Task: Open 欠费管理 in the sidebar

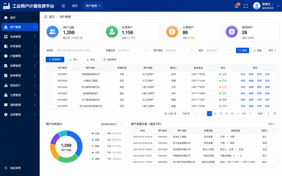Action: tap(20, 95)
